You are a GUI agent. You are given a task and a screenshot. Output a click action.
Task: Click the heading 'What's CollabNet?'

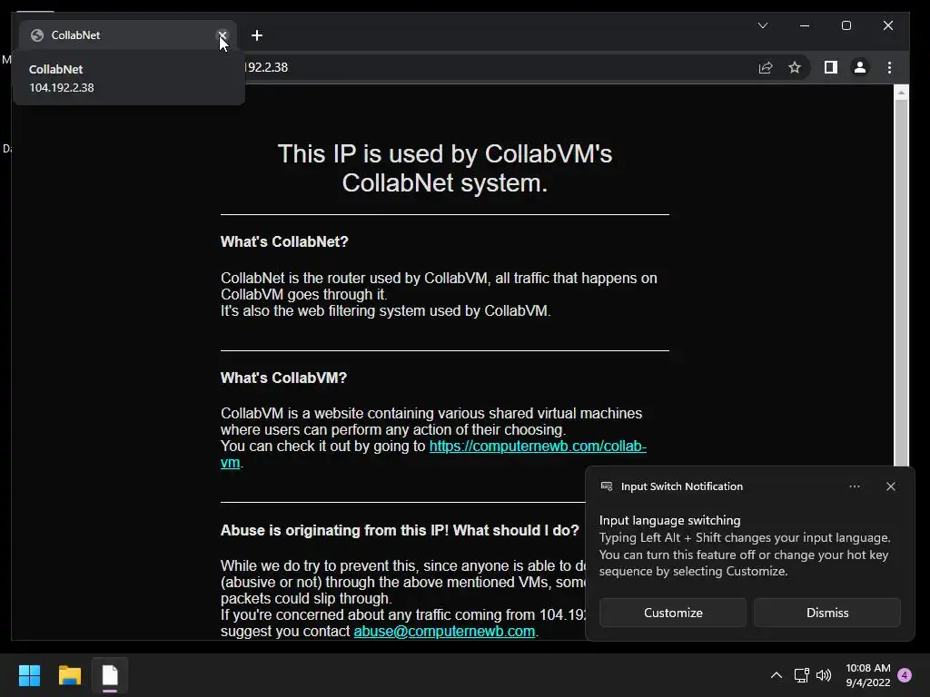pos(284,241)
